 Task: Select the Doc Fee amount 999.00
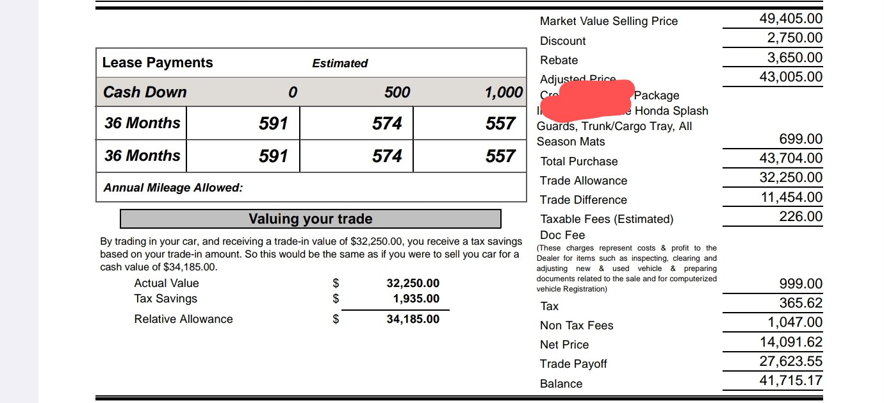(801, 284)
